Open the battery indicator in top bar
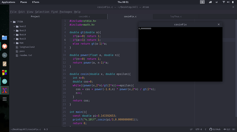237x132 pixels. 233,2
